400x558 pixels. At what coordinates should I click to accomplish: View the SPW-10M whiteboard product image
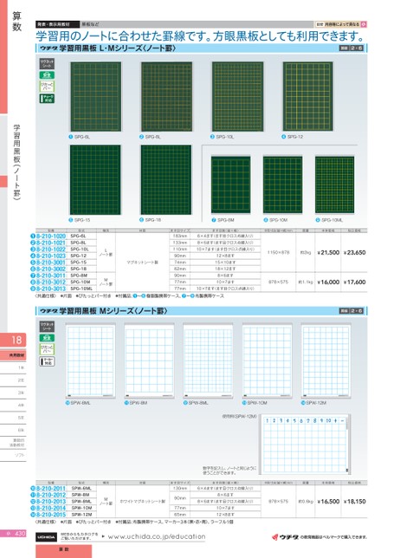[x=267, y=360]
